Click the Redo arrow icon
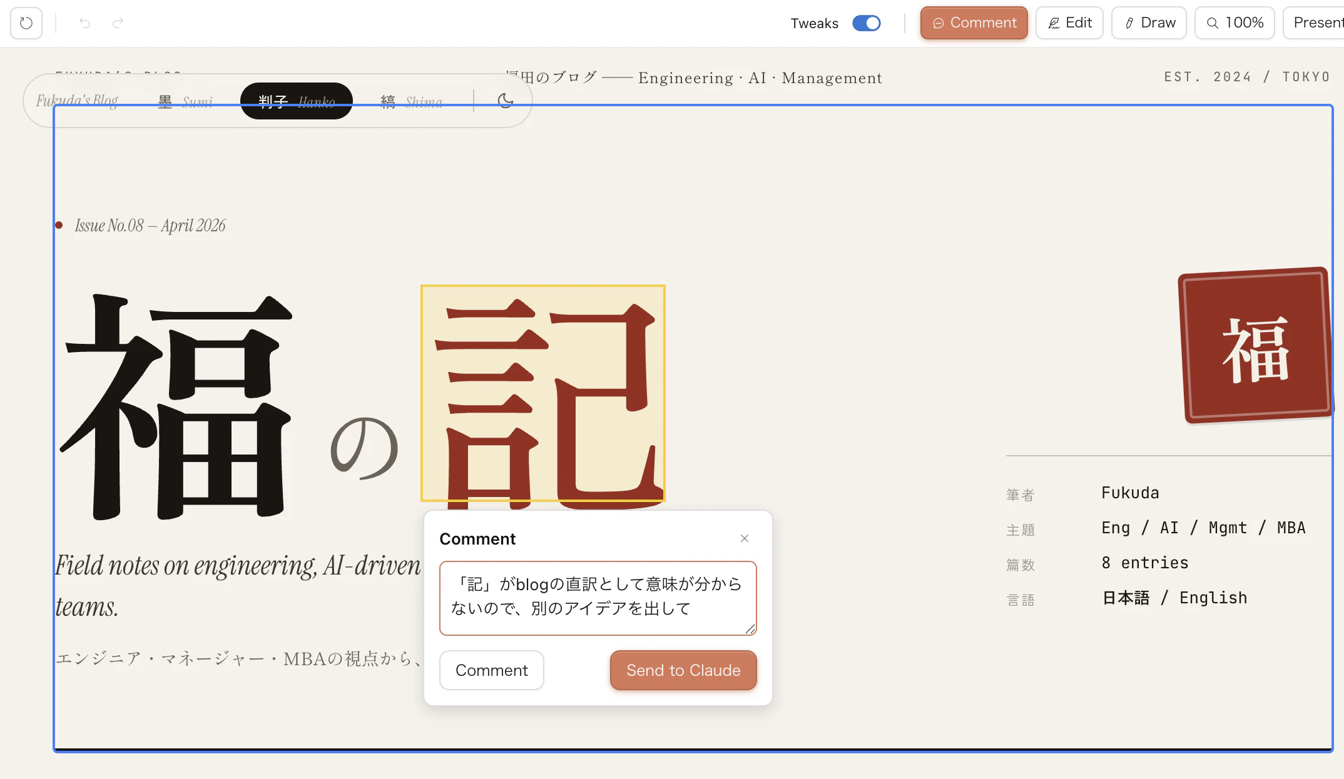1344x779 pixels. pos(118,23)
